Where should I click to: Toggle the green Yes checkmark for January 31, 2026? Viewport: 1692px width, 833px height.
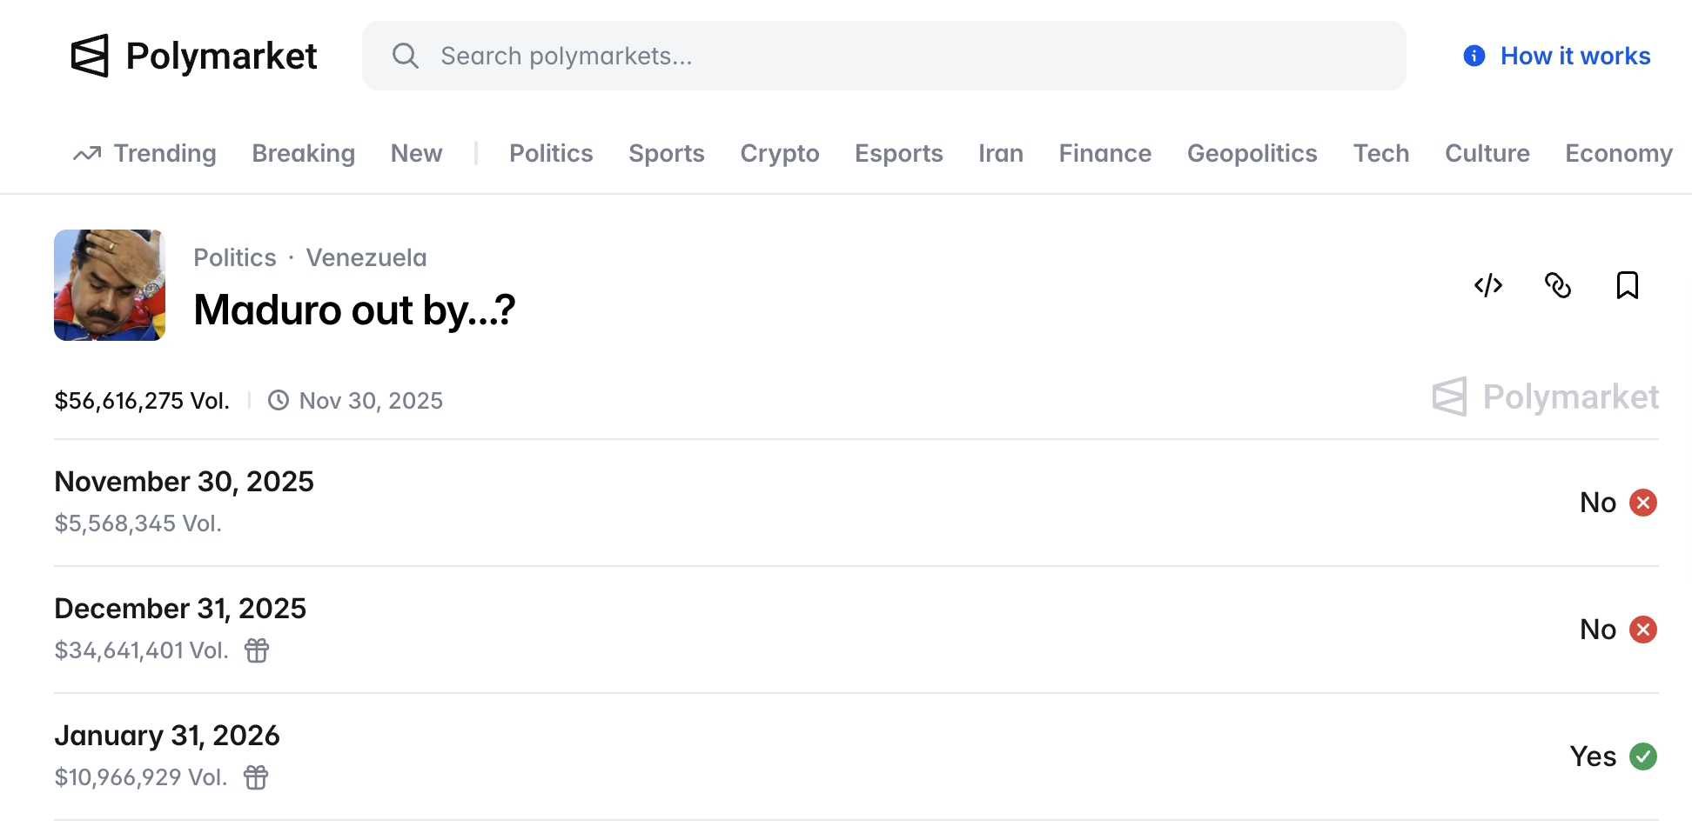(1643, 756)
